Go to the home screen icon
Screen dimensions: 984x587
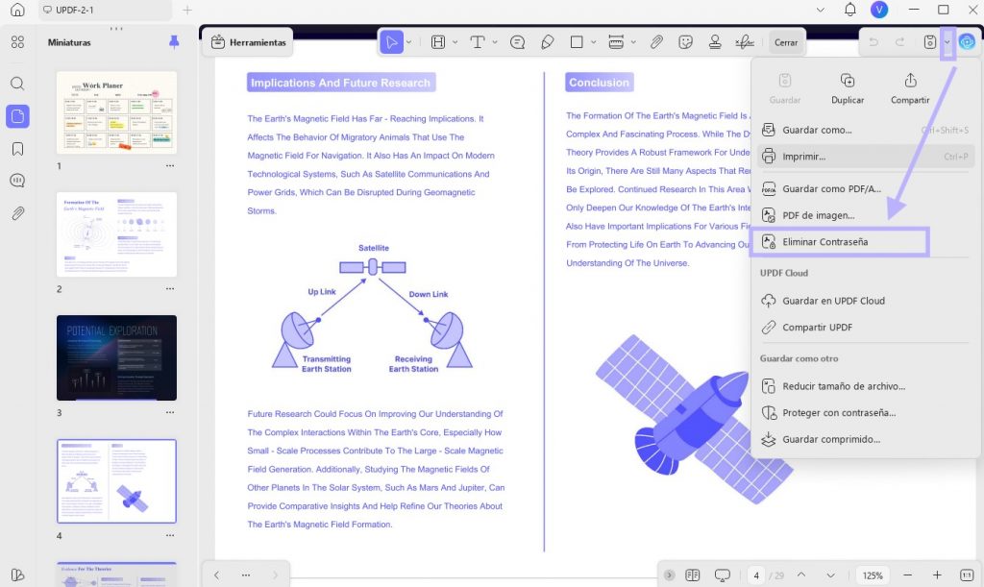click(x=17, y=10)
